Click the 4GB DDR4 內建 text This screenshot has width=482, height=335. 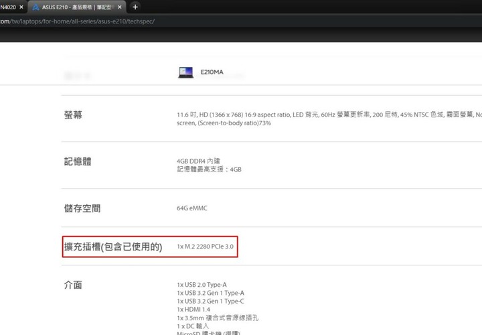[x=198, y=161]
